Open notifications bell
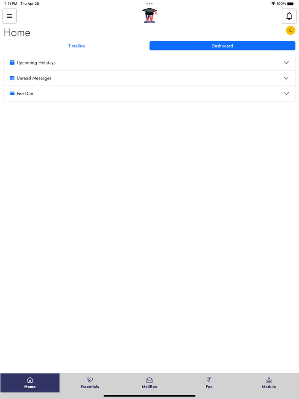299x399 pixels. 289,16
